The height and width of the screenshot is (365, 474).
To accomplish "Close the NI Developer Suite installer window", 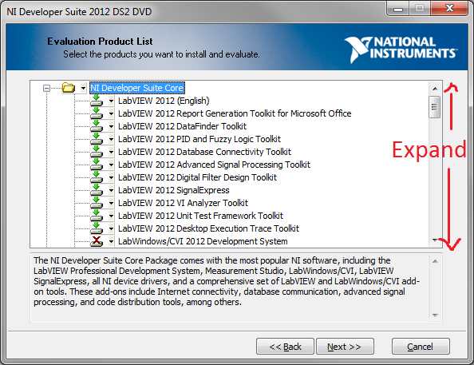I will 449,9.
